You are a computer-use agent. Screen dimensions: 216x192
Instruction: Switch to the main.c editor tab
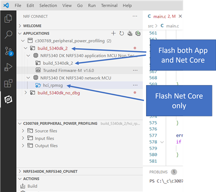(x=164, y=16)
